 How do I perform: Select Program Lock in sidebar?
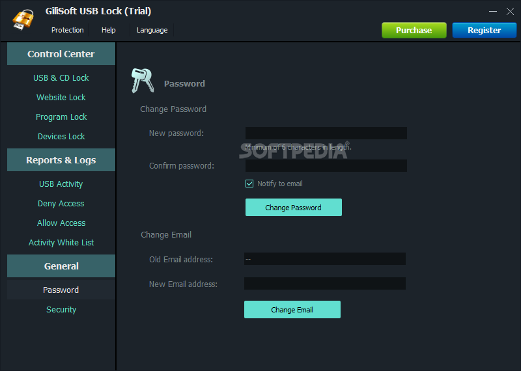tap(61, 117)
